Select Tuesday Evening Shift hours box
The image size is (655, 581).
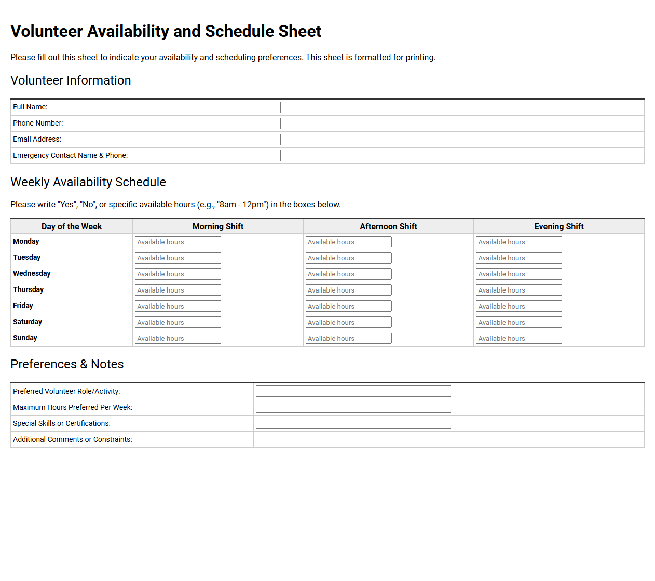click(x=518, y=258)
